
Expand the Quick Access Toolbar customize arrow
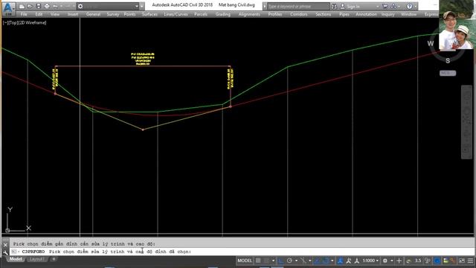click(142, 6)
